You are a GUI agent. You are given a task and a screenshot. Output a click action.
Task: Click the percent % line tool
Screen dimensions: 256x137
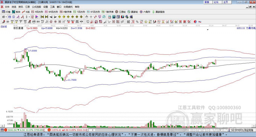(137, 22)
